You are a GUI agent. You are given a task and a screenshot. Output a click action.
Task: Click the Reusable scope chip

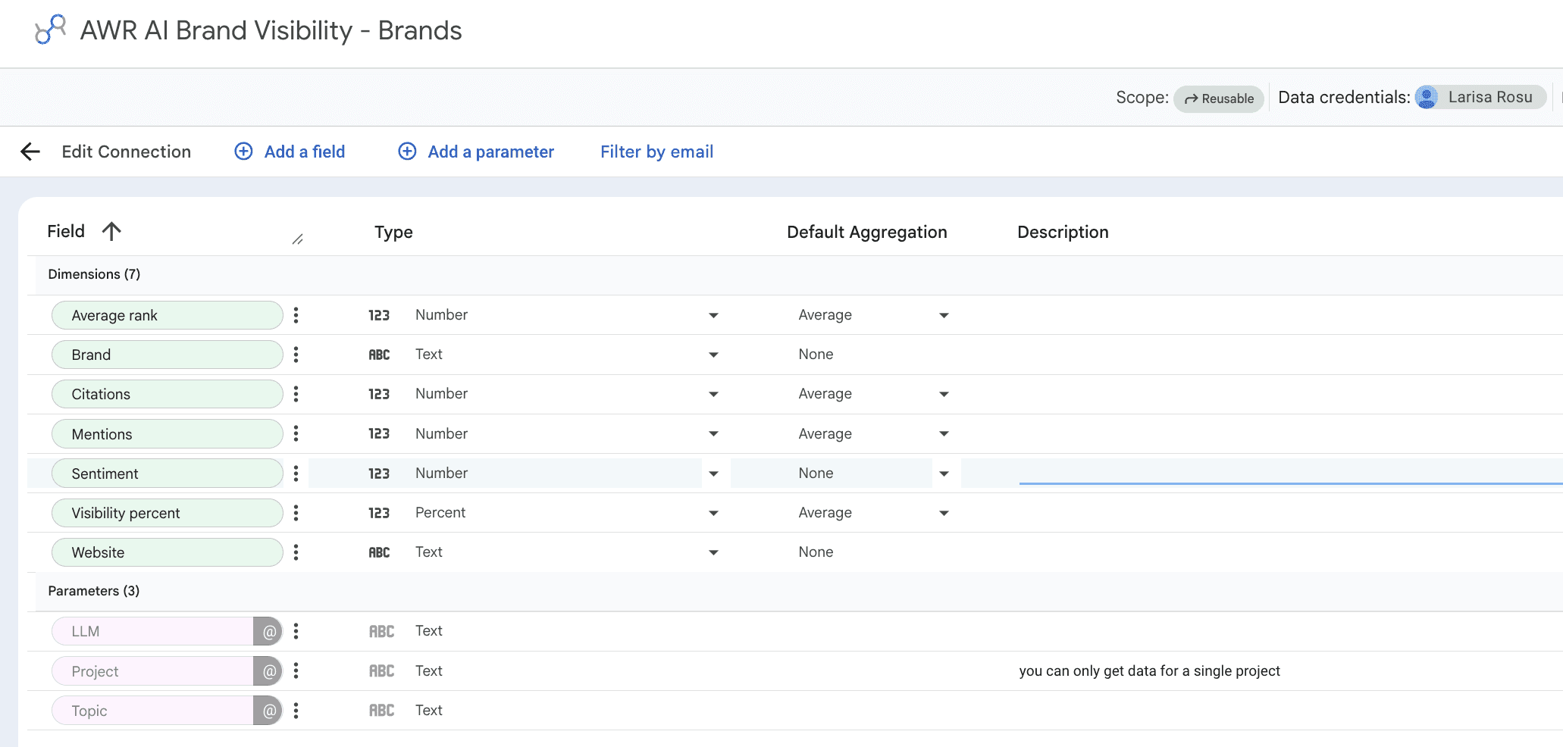(1219, 98)
